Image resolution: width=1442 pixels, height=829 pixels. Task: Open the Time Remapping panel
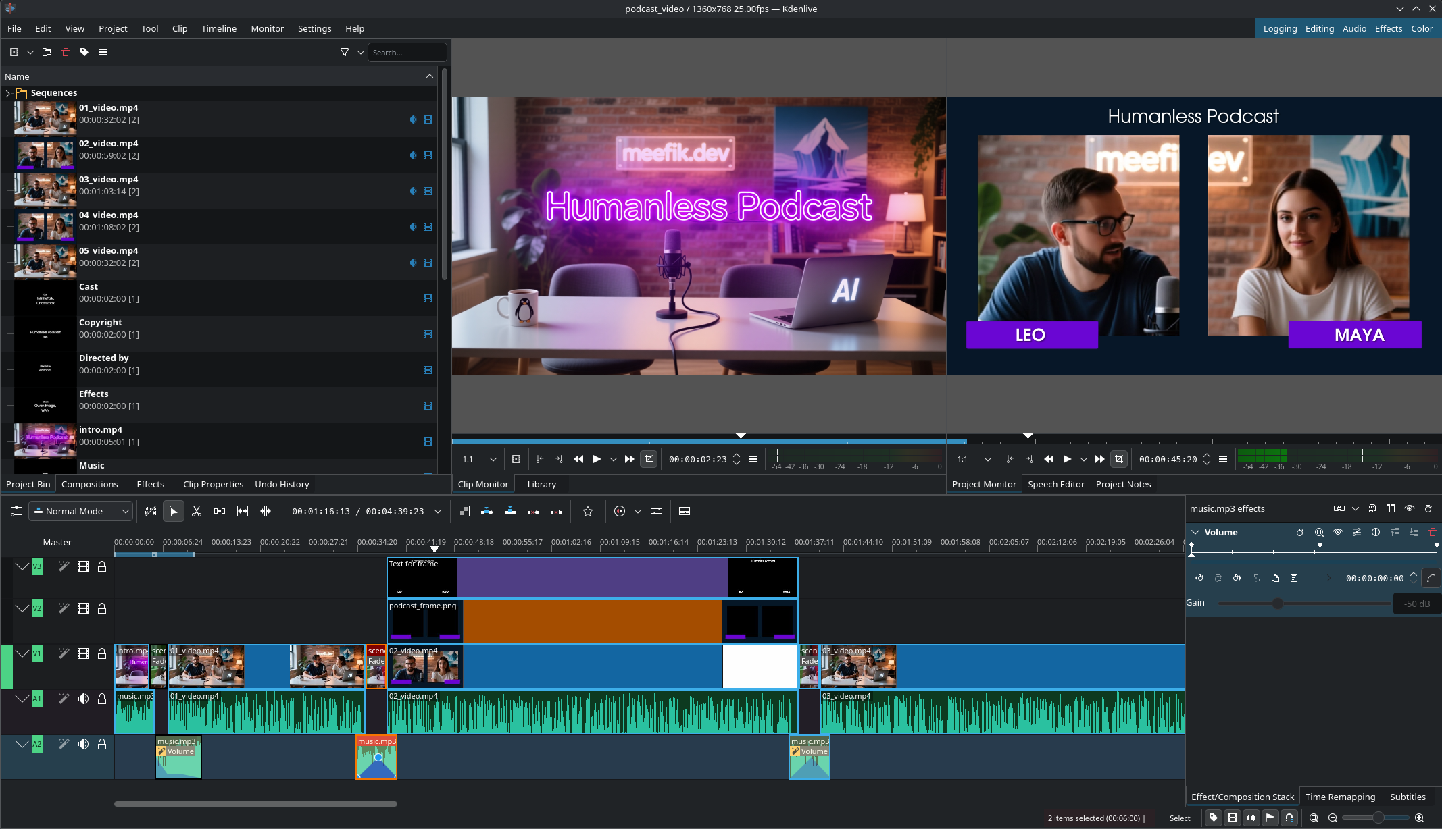click(1339, 797)
